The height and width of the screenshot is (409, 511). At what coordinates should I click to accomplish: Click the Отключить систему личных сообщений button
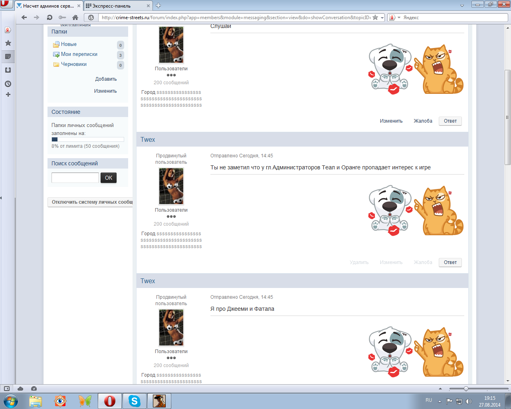[91, 202]
